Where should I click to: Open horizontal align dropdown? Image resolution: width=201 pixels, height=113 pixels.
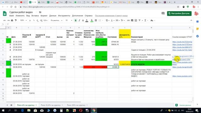coord(107,20)
